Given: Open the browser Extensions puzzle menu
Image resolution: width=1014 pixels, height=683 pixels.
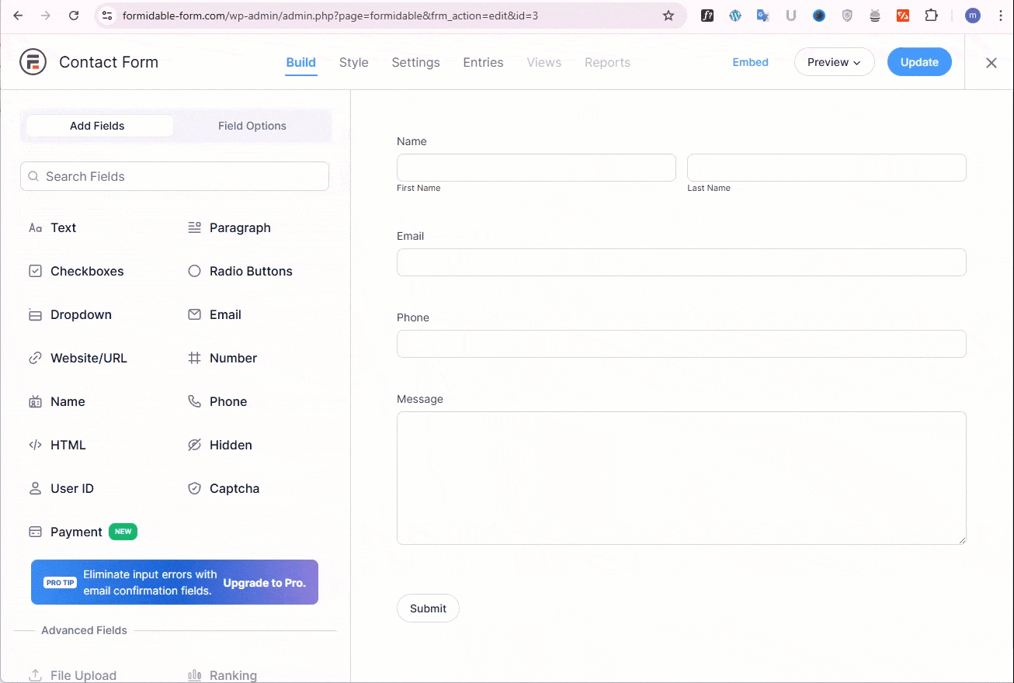Looking at the screenshot, I should tap(931, 16).
